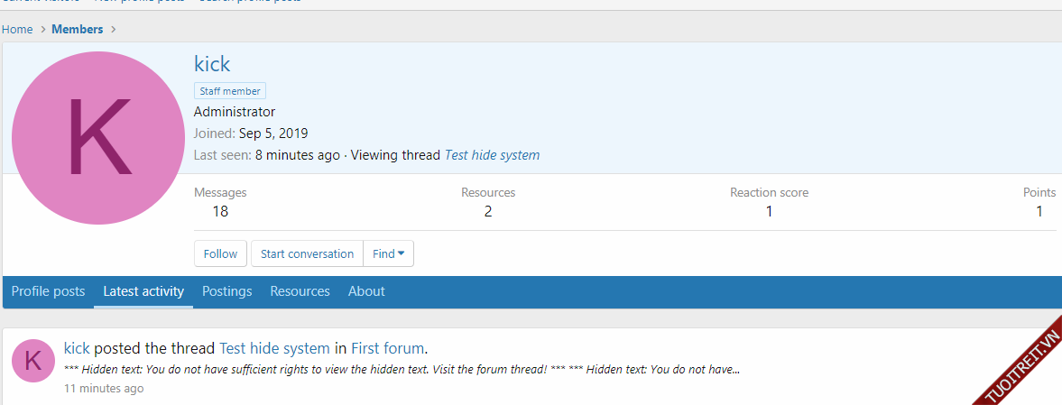
Task: Click the reaction score value of 1
Action: coord(769,211)
